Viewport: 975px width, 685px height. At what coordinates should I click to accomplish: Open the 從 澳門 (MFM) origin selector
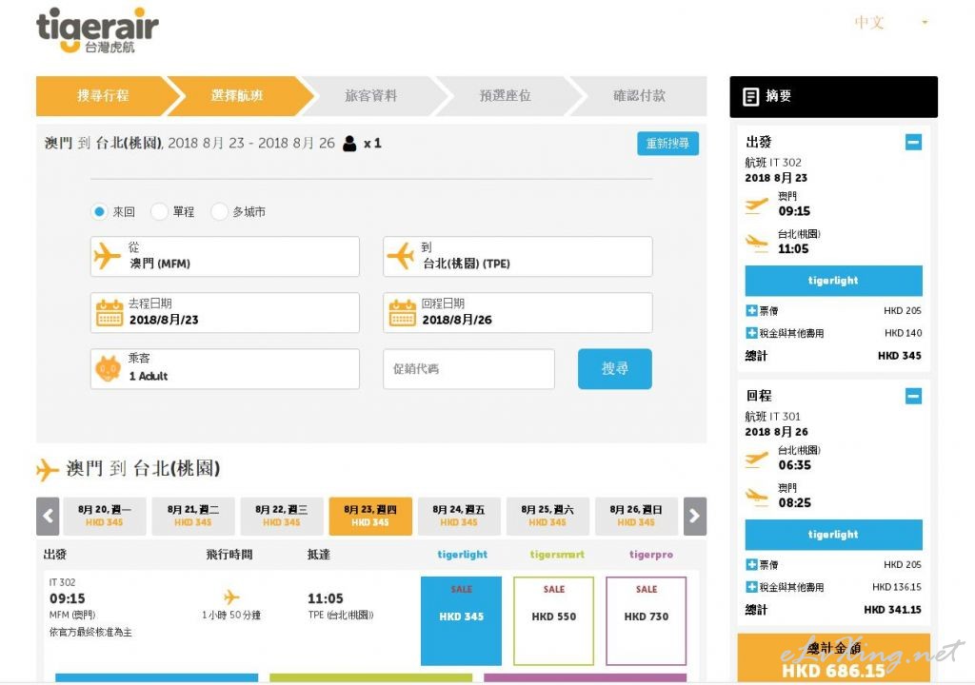[x=225, y=256]
